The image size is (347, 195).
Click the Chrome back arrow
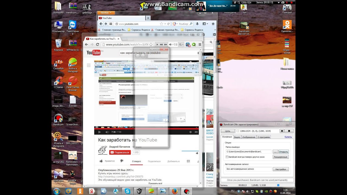tap(87, 44)
